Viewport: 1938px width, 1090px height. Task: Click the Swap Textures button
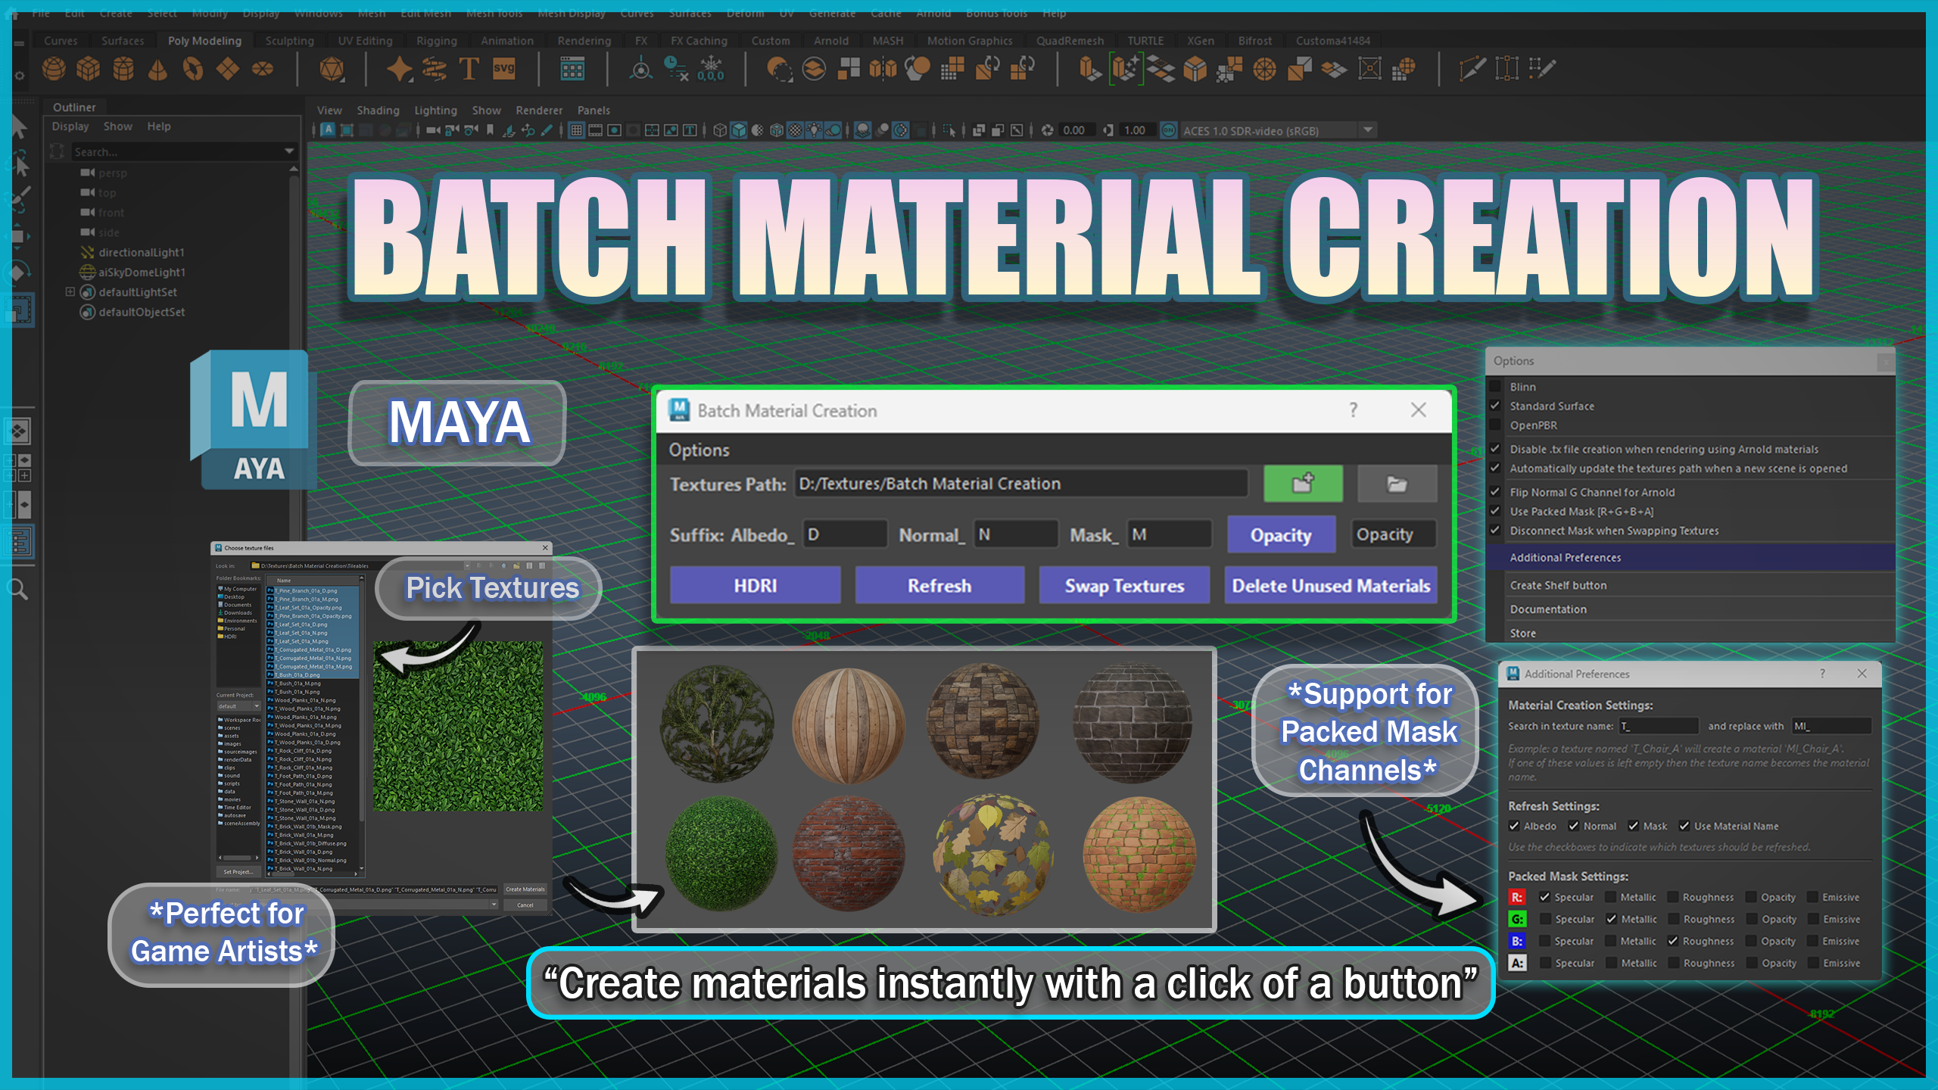click(x=1124, y=586)
